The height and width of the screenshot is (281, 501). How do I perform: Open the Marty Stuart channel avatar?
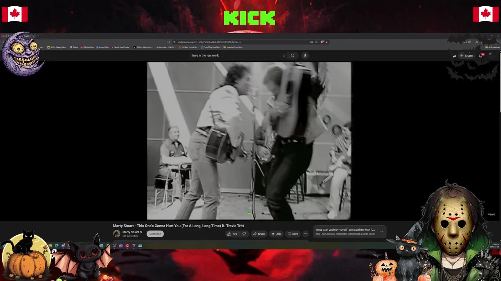(117, 234)
